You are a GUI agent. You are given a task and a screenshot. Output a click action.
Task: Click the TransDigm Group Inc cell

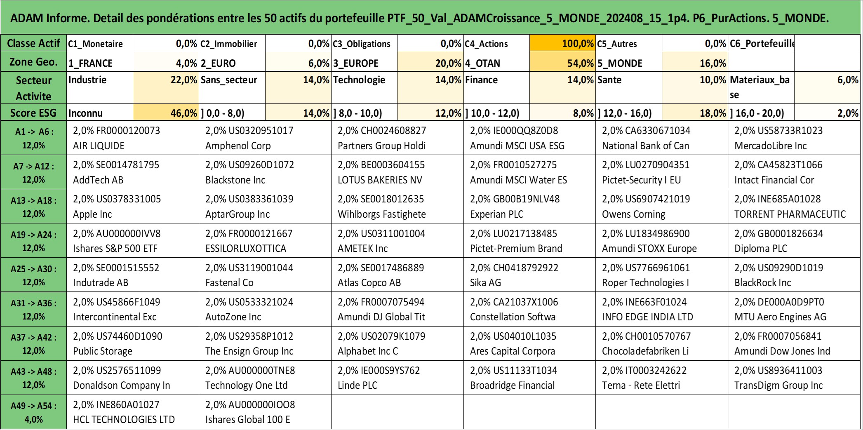point(794,378)
